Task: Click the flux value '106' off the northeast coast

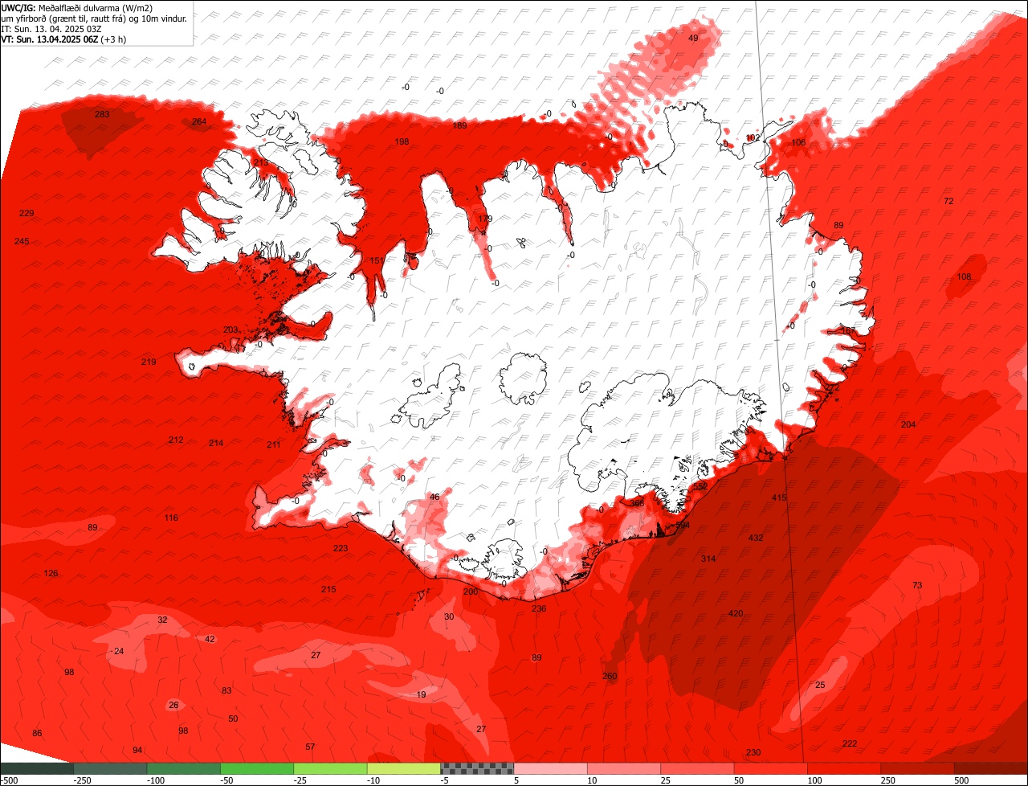Action: 798,142
